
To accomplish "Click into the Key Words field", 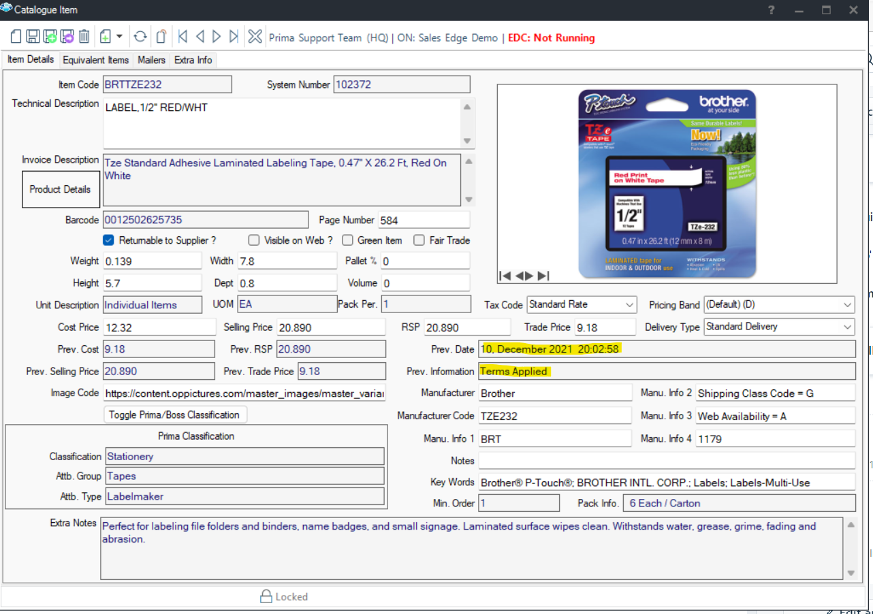I will click(667, 482).
